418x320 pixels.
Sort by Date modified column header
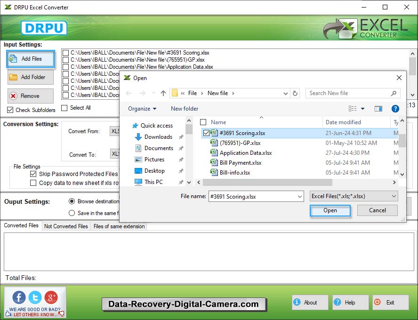pyautogui.click(x=343, y=122)
